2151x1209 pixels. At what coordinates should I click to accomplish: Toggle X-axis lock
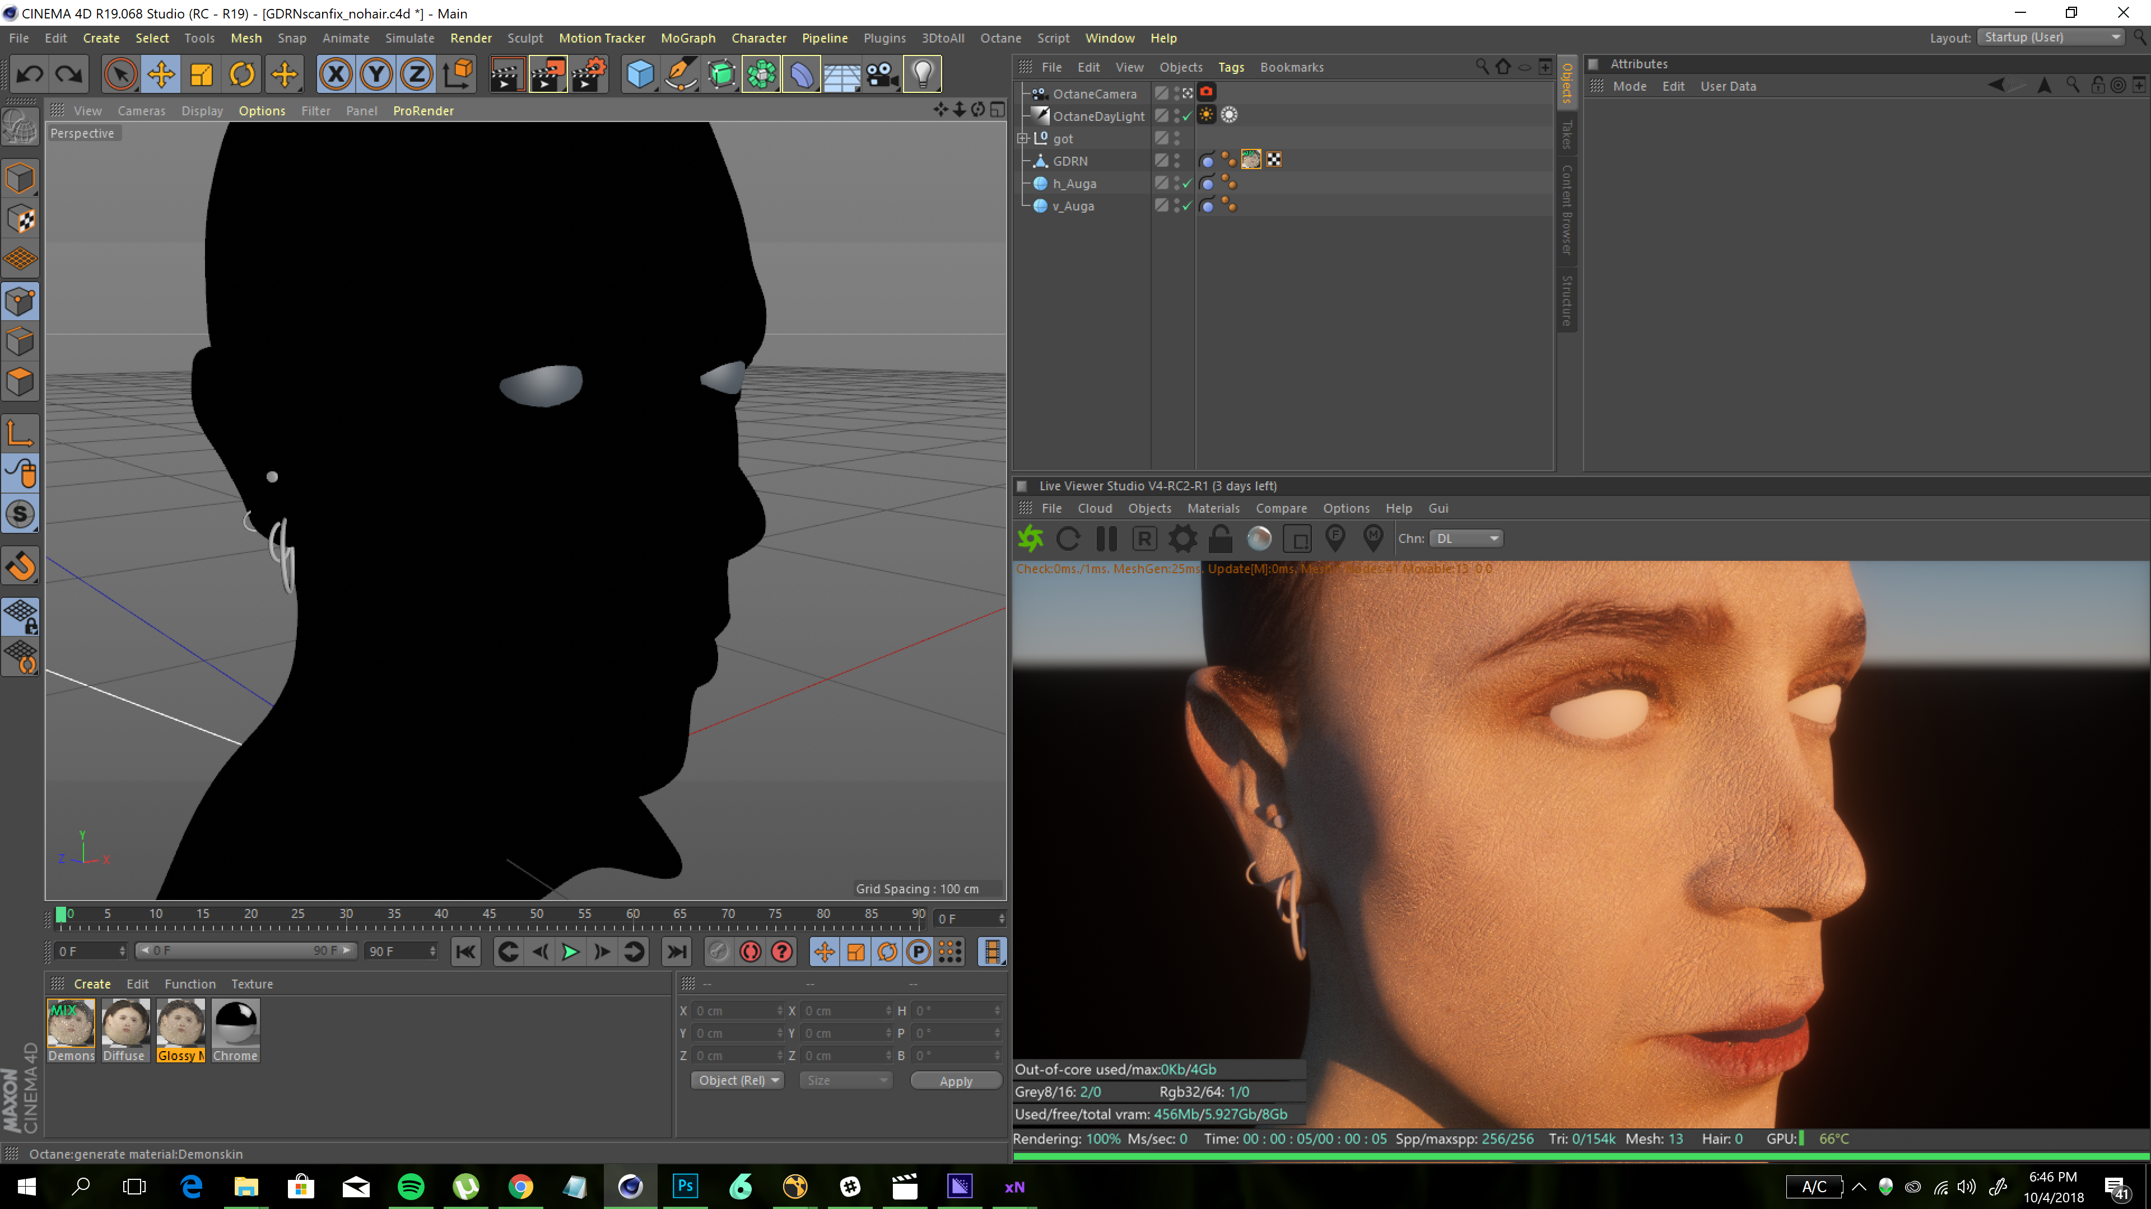[x=336, y=74]
